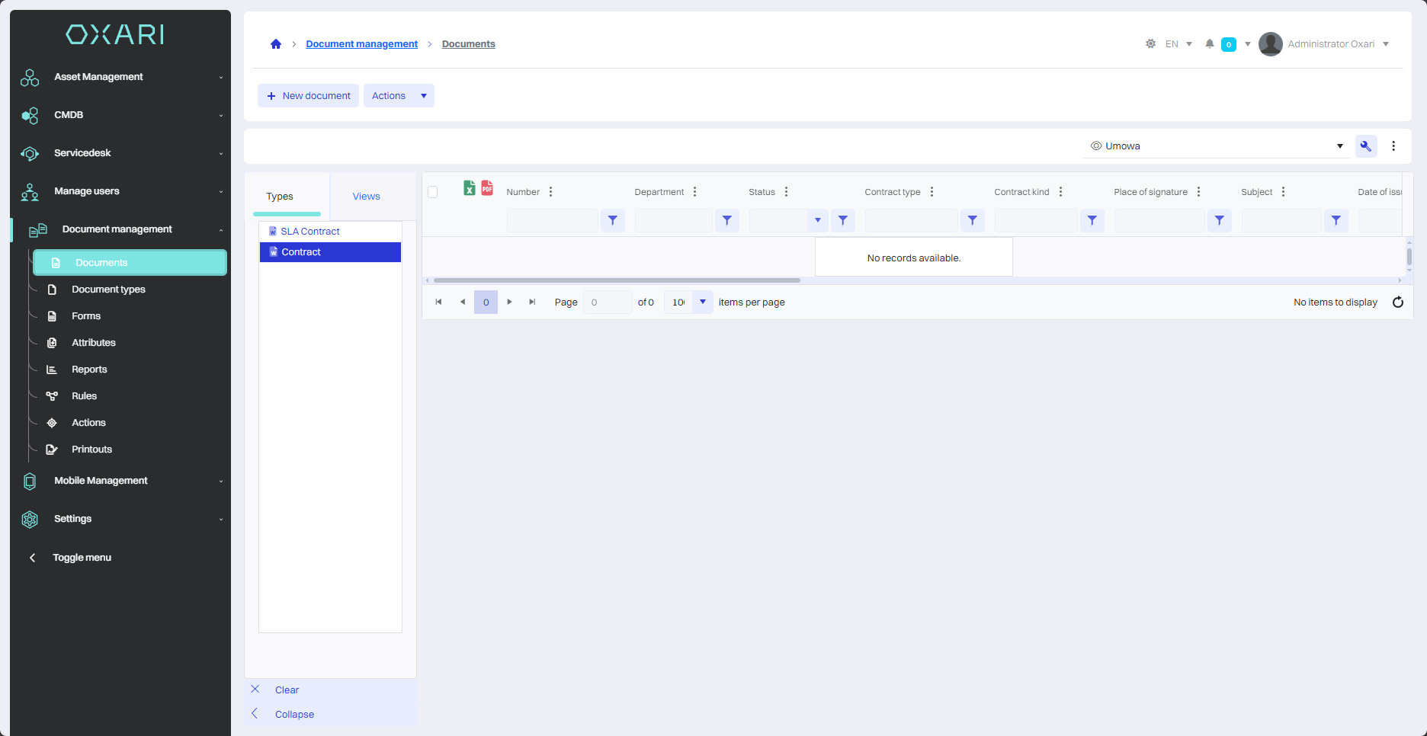
Task: Click the wrench view settings icon
Action: click(1365, 146)
